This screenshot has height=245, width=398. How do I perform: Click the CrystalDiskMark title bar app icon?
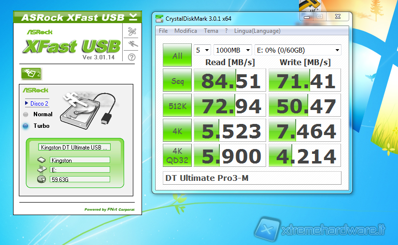[x=159, y=19]
